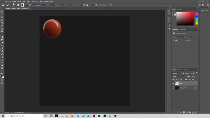The image size is (210, 118).
Task: Click Layer 1 thumbnail in the Layers panel
Action: point(177,83)
